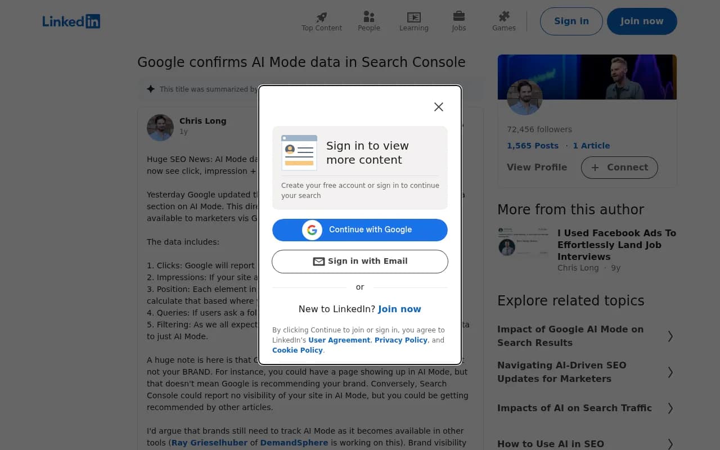
Task: View the 1,565 Posts link
Action: click(x=533, y=146)
